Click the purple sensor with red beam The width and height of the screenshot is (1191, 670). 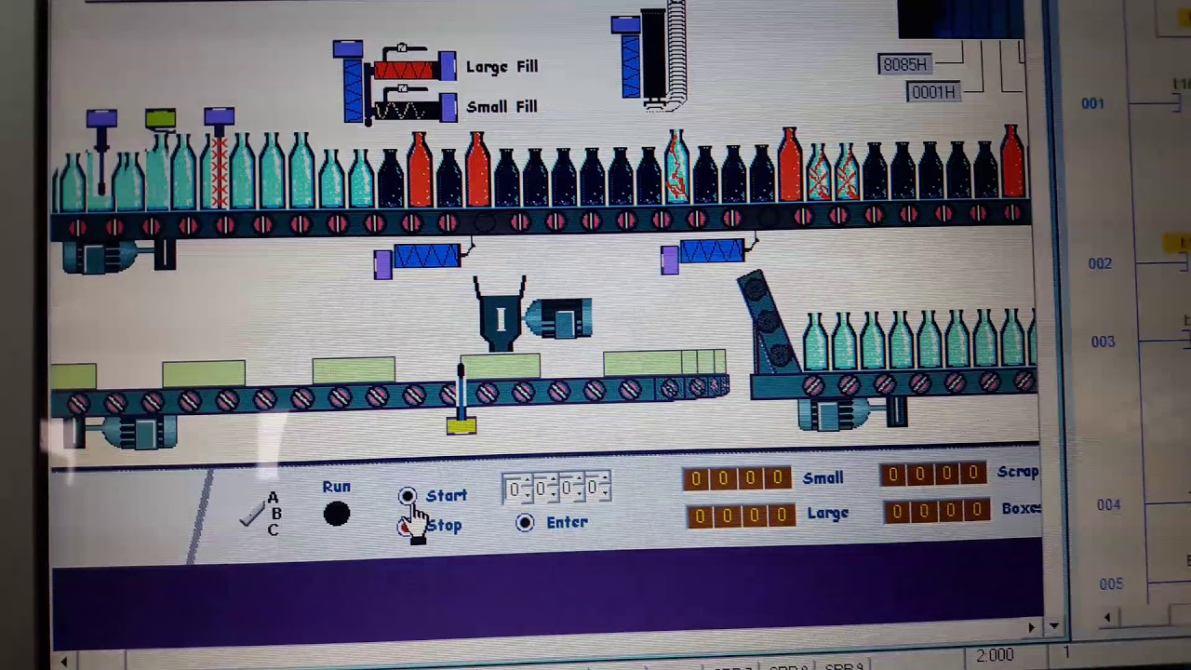219,118
